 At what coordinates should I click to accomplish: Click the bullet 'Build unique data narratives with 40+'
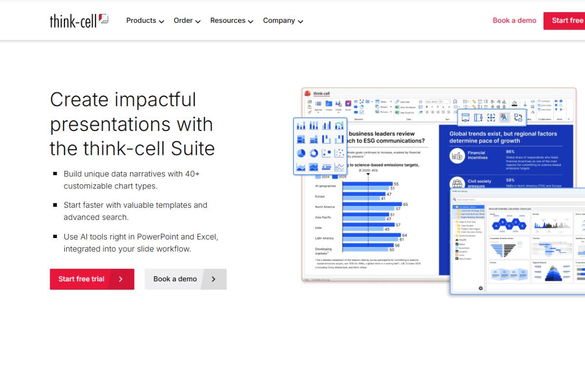(x=132, y=180)
